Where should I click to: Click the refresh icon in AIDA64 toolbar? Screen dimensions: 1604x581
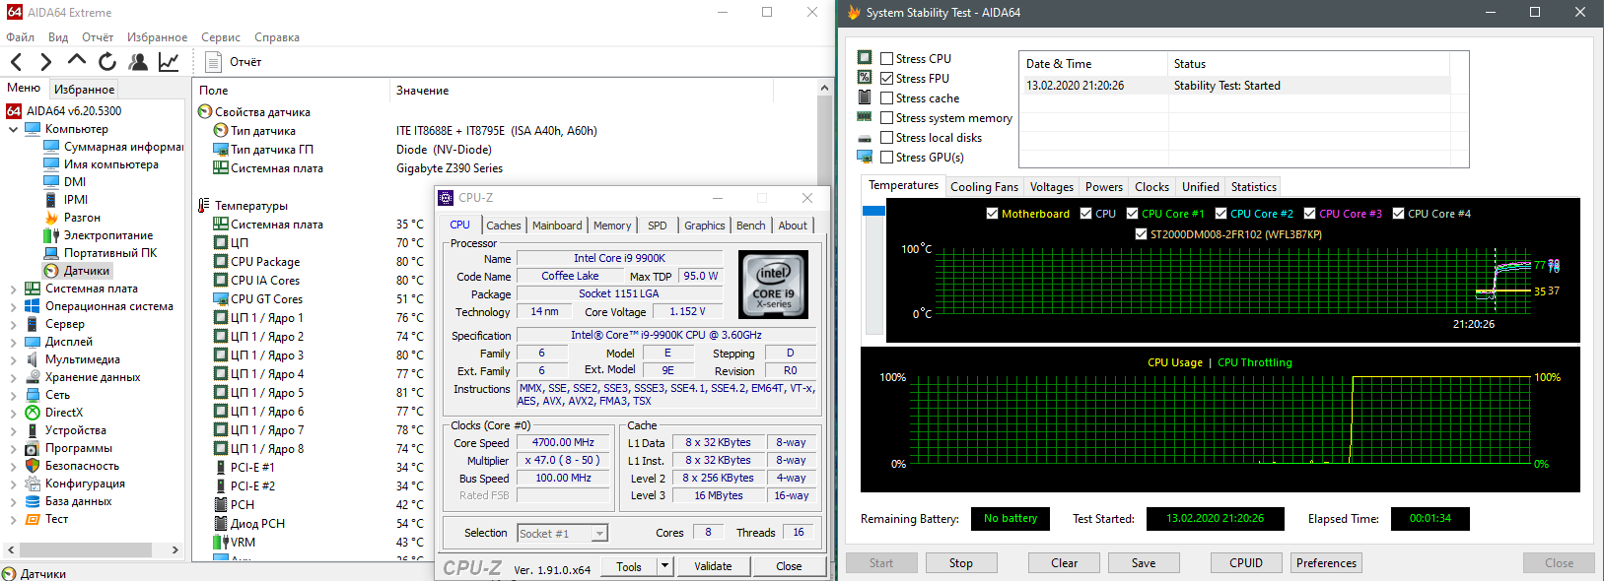coord(107,62)
